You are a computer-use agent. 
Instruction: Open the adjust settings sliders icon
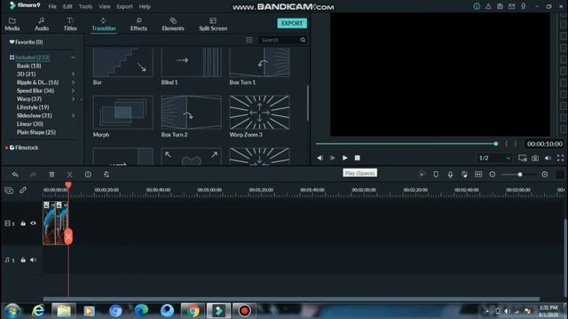(106, 175)
